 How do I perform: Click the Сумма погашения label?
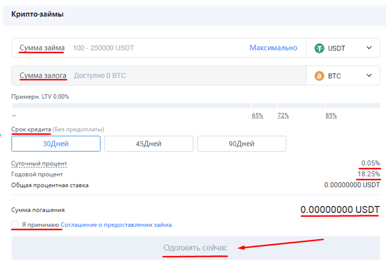[38, 210]
